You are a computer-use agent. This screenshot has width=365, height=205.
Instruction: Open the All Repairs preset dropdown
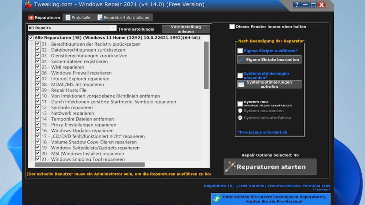pyautogui.click(x=72, y=28)
